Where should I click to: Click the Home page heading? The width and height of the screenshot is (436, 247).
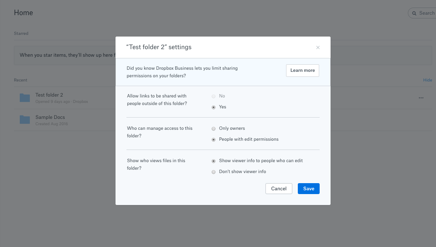[x=24, y=13]
